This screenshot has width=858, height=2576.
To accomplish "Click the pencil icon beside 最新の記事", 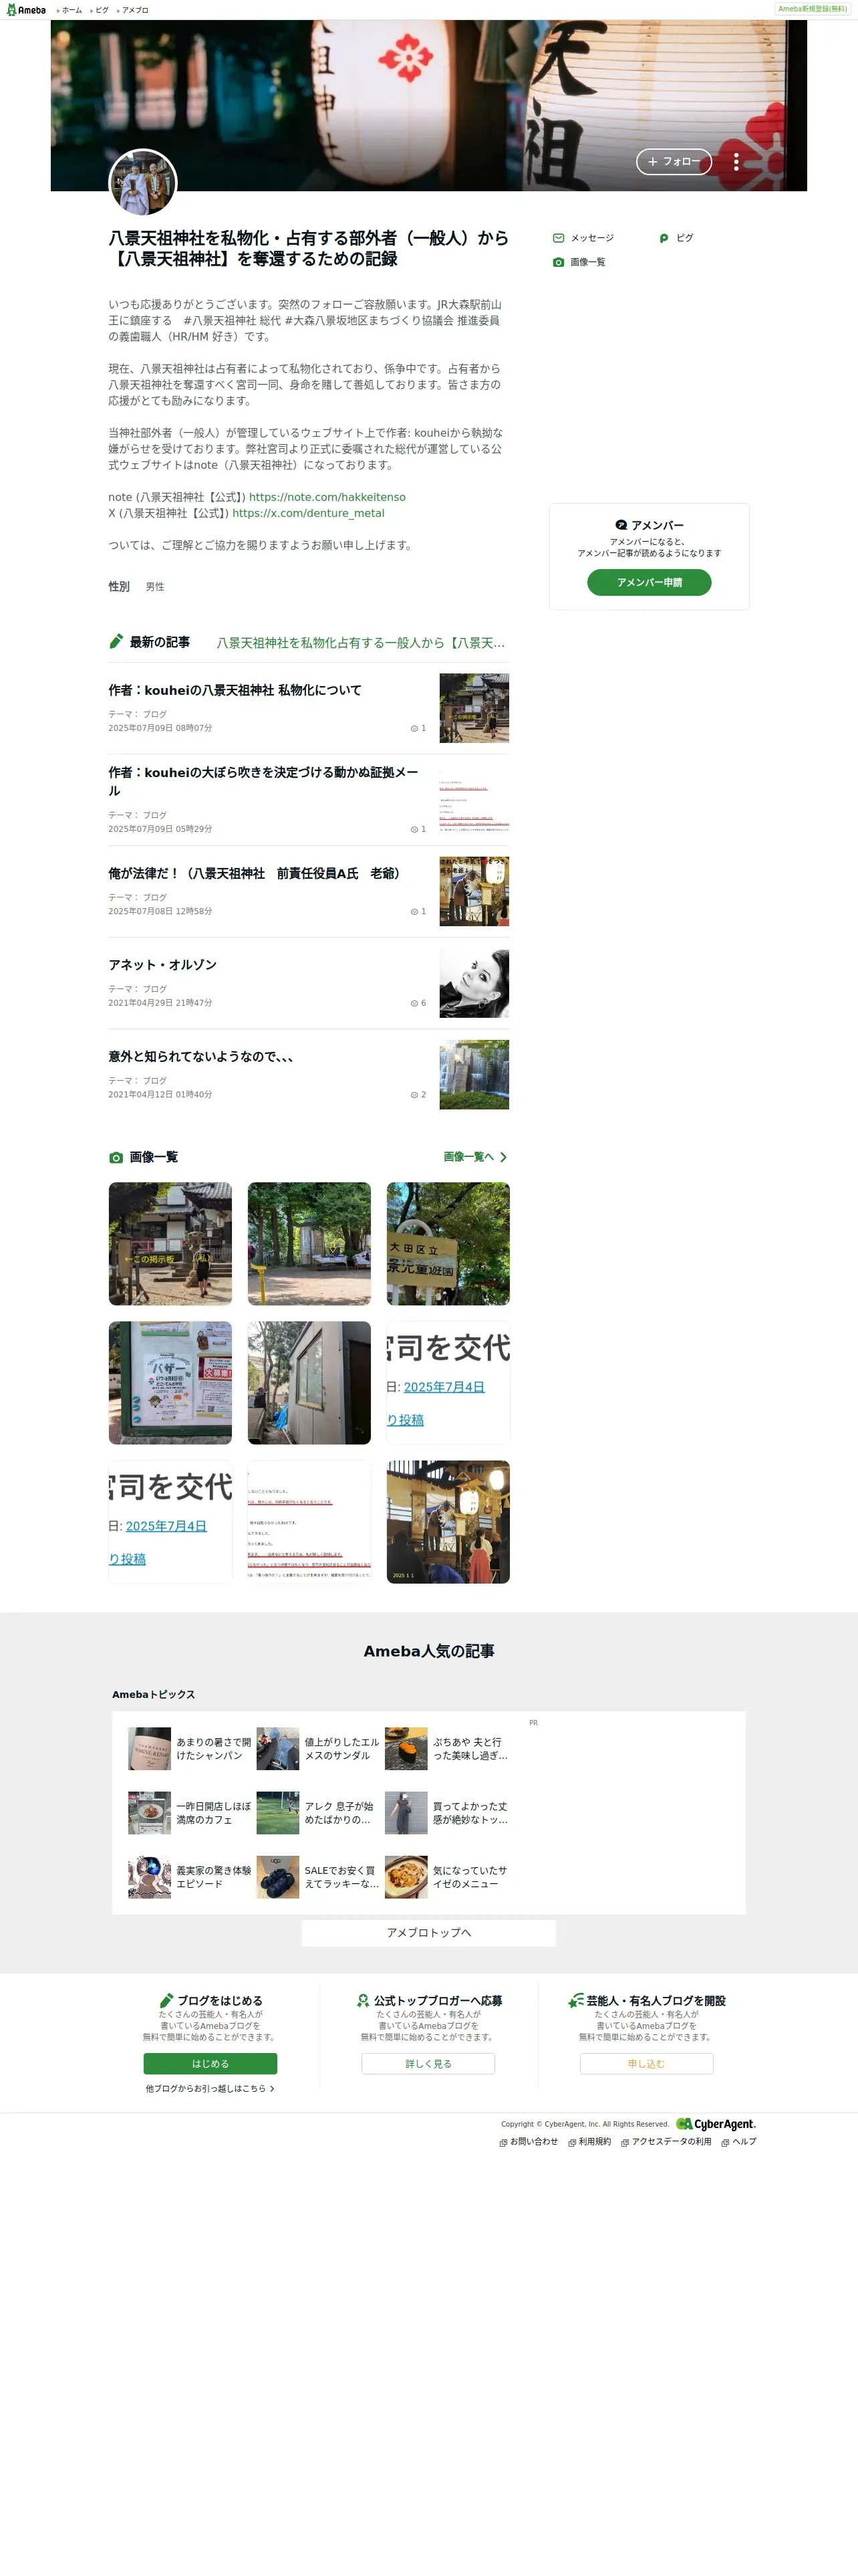I will 116,642.
